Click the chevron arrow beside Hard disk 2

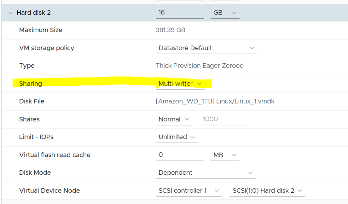pos(11,13)
